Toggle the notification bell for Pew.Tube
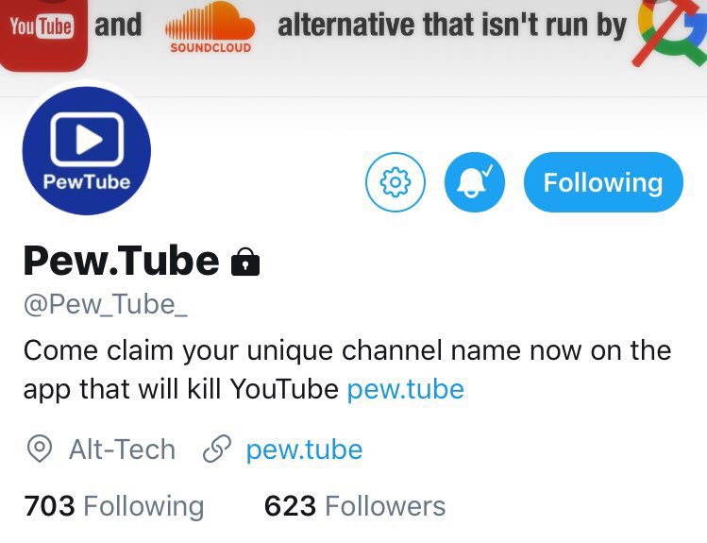 click(x=475, y=181)
